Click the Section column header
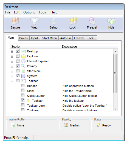Viewport: 127px width, 144px height. click(35, 47)
